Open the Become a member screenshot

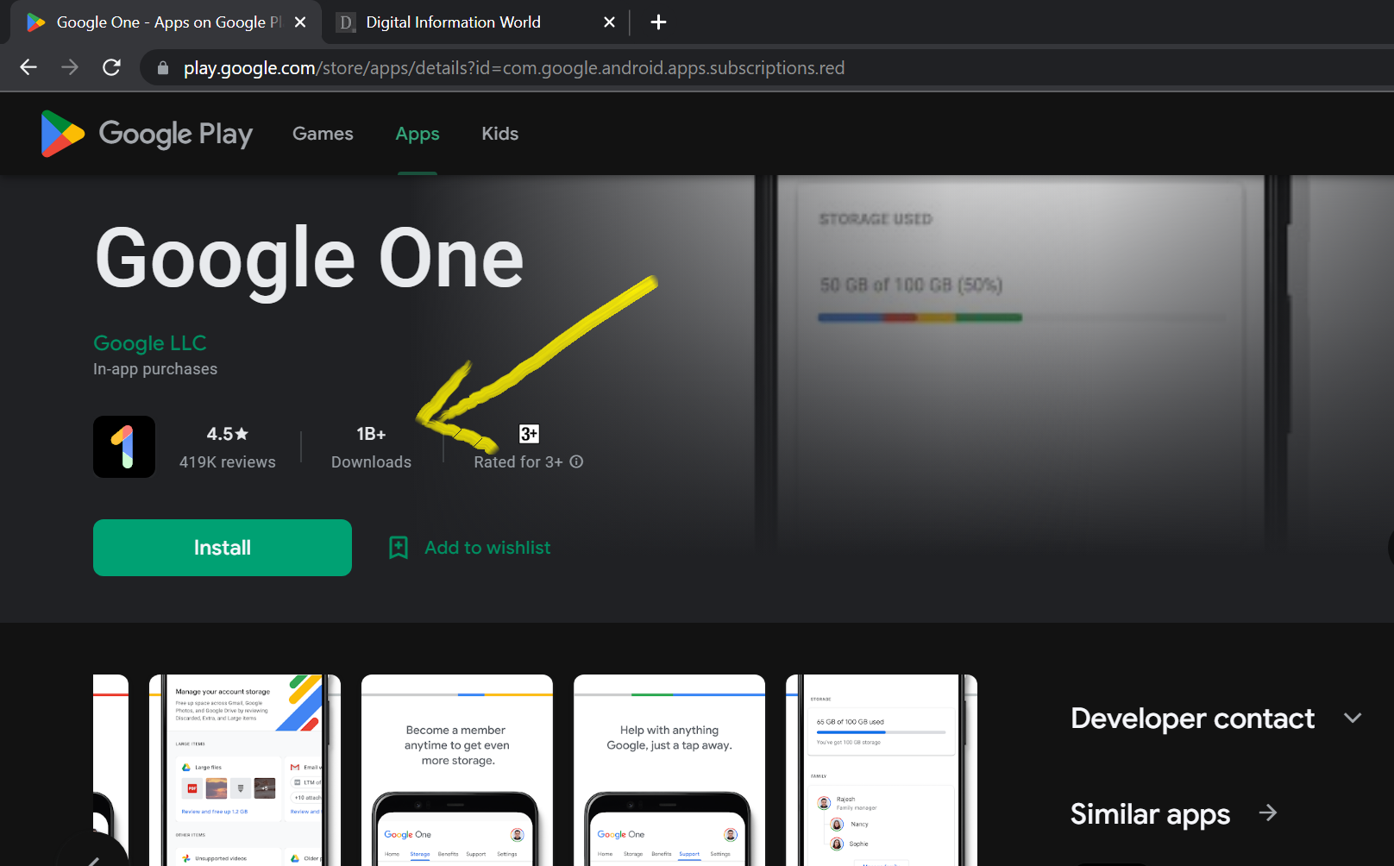[457, 770]
